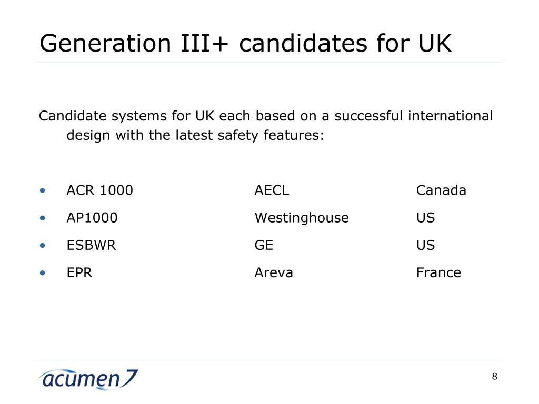
Task: Select the slide title Generation III+ candidates
Action: coord(245,43)
